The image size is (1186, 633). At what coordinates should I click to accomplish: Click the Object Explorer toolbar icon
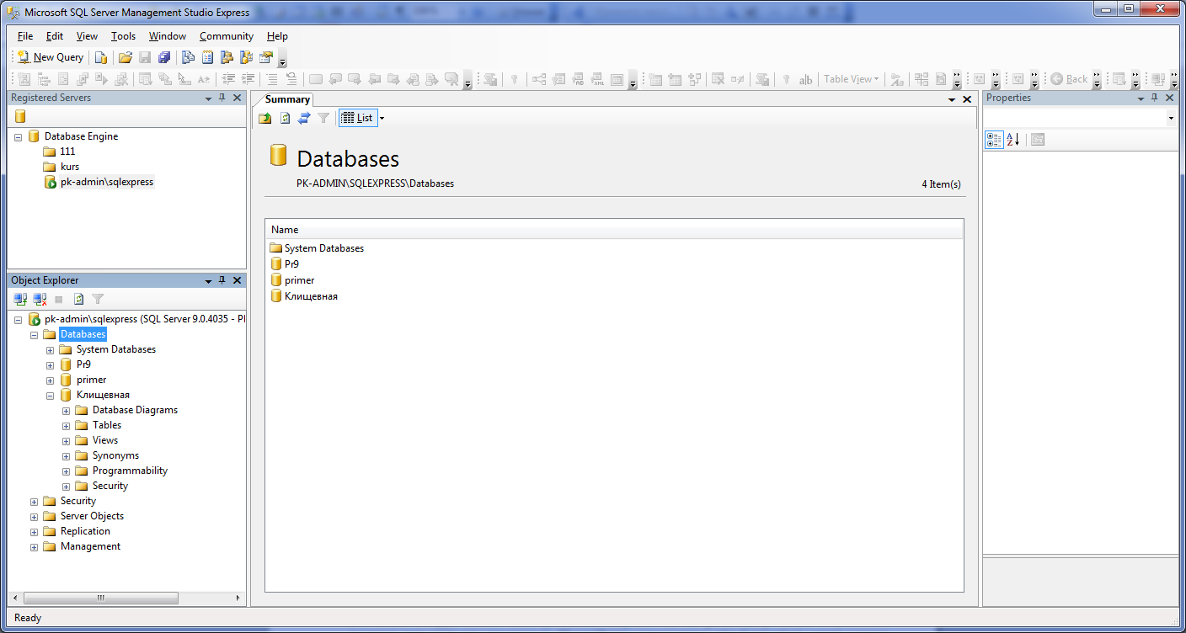(x=226, y=57)
